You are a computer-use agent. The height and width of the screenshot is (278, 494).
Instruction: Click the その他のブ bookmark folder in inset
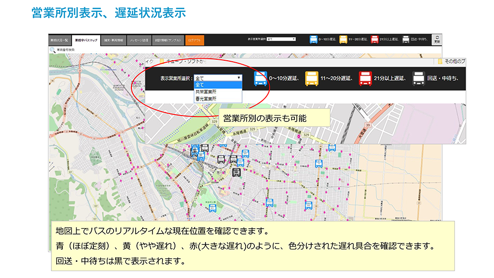[452, 61]
